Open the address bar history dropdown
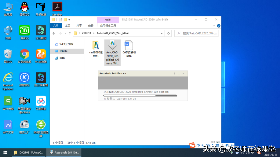Viewport: 280px width, 157px height. (x=162, y=33)
